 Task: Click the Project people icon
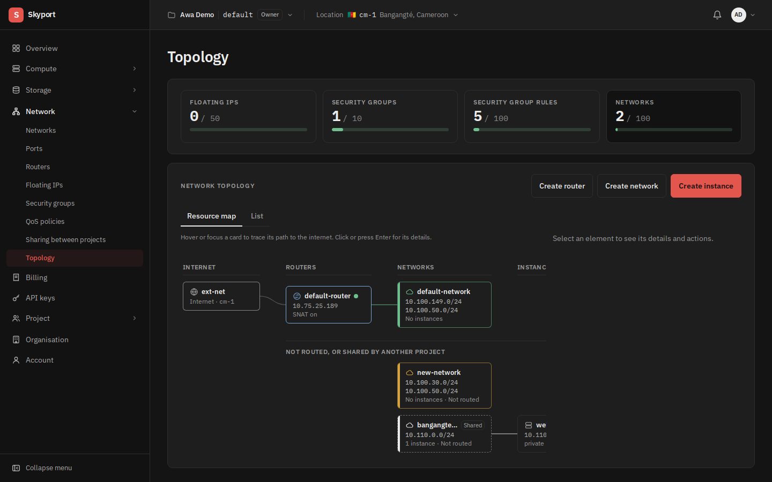(16, 318)
